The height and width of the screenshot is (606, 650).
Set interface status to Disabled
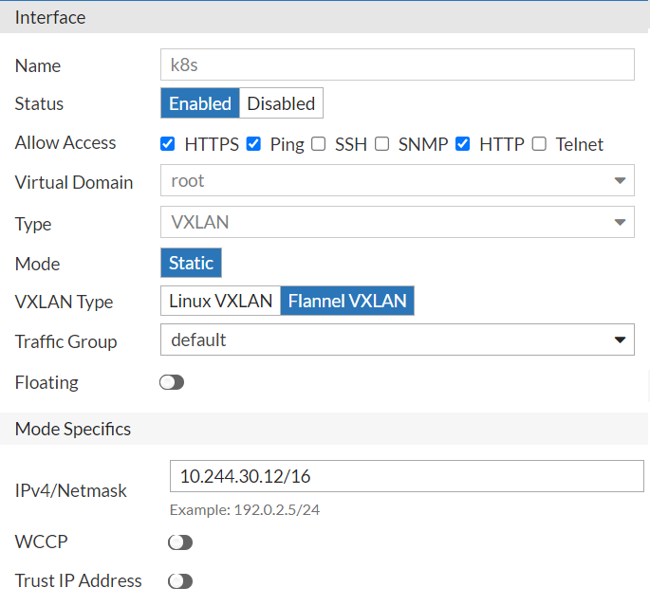(x=281, y=103)
